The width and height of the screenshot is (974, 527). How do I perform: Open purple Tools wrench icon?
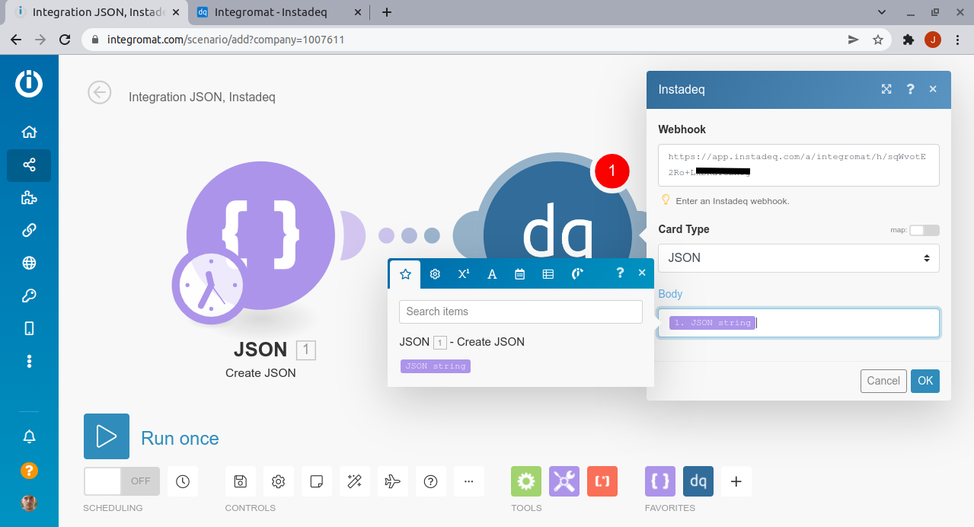tap(564, 481)
